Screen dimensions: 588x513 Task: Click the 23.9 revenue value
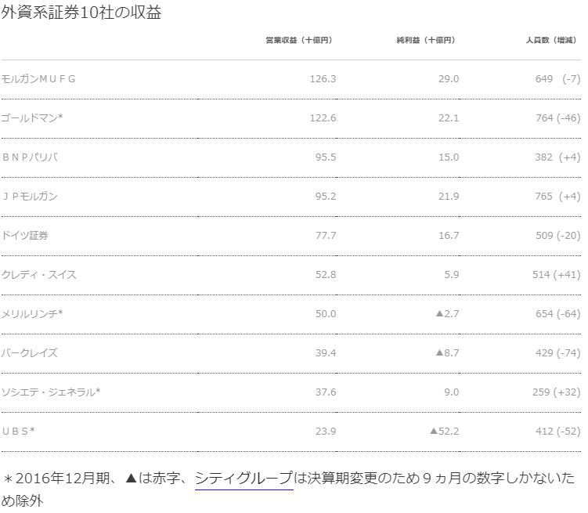(x=326, y=432)
